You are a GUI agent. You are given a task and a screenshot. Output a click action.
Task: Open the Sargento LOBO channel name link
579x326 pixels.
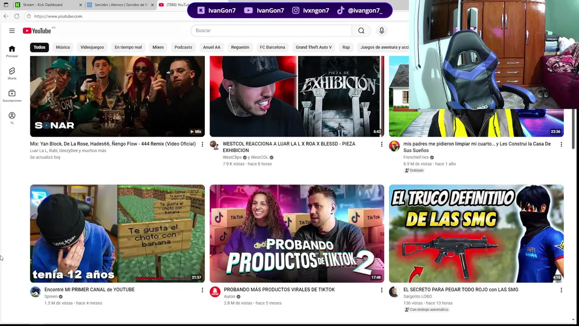click(418, 297)
